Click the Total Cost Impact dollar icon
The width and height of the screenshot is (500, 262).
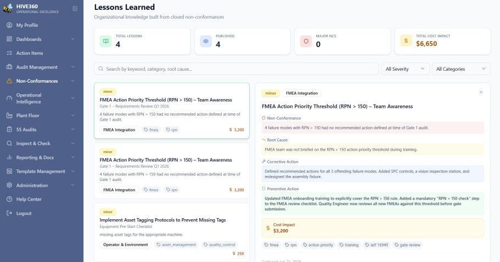point(406,41)
